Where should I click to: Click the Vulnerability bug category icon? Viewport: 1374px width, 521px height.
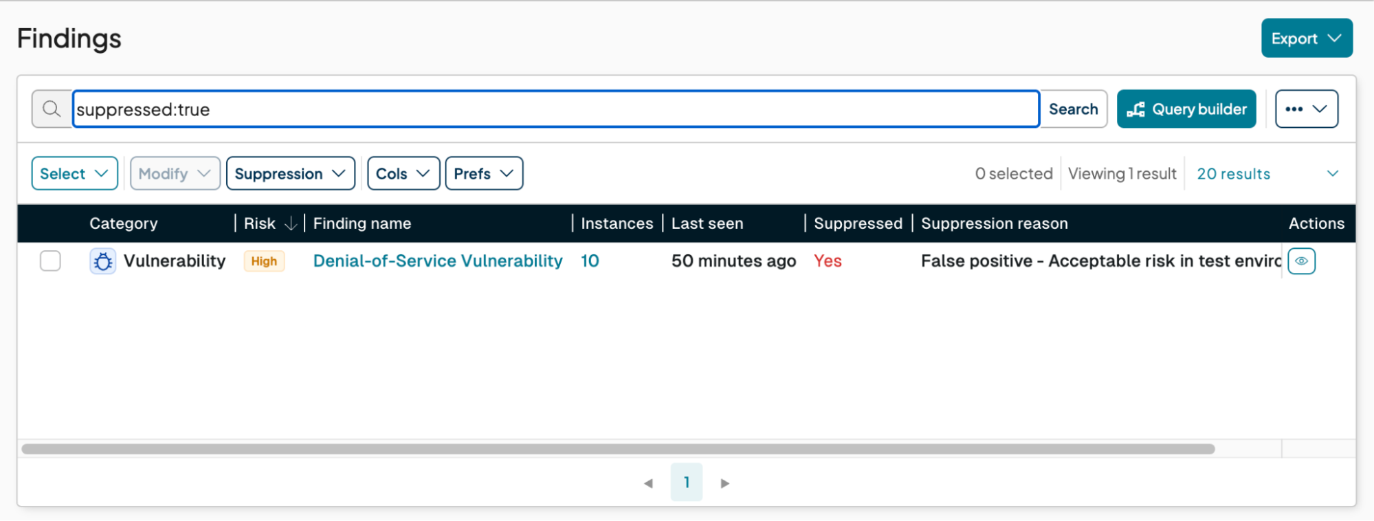(102, 262)
